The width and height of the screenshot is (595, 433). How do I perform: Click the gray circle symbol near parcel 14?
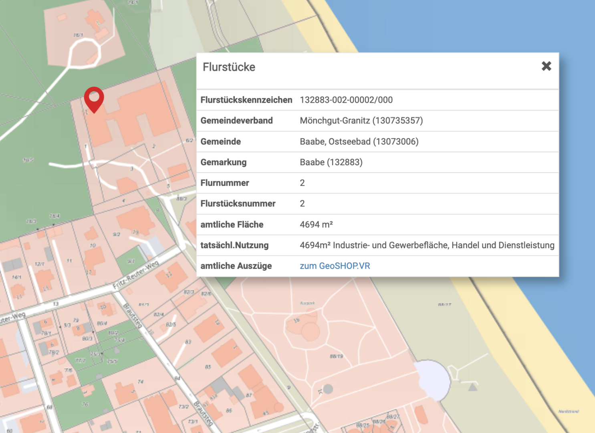click(328, 388)
